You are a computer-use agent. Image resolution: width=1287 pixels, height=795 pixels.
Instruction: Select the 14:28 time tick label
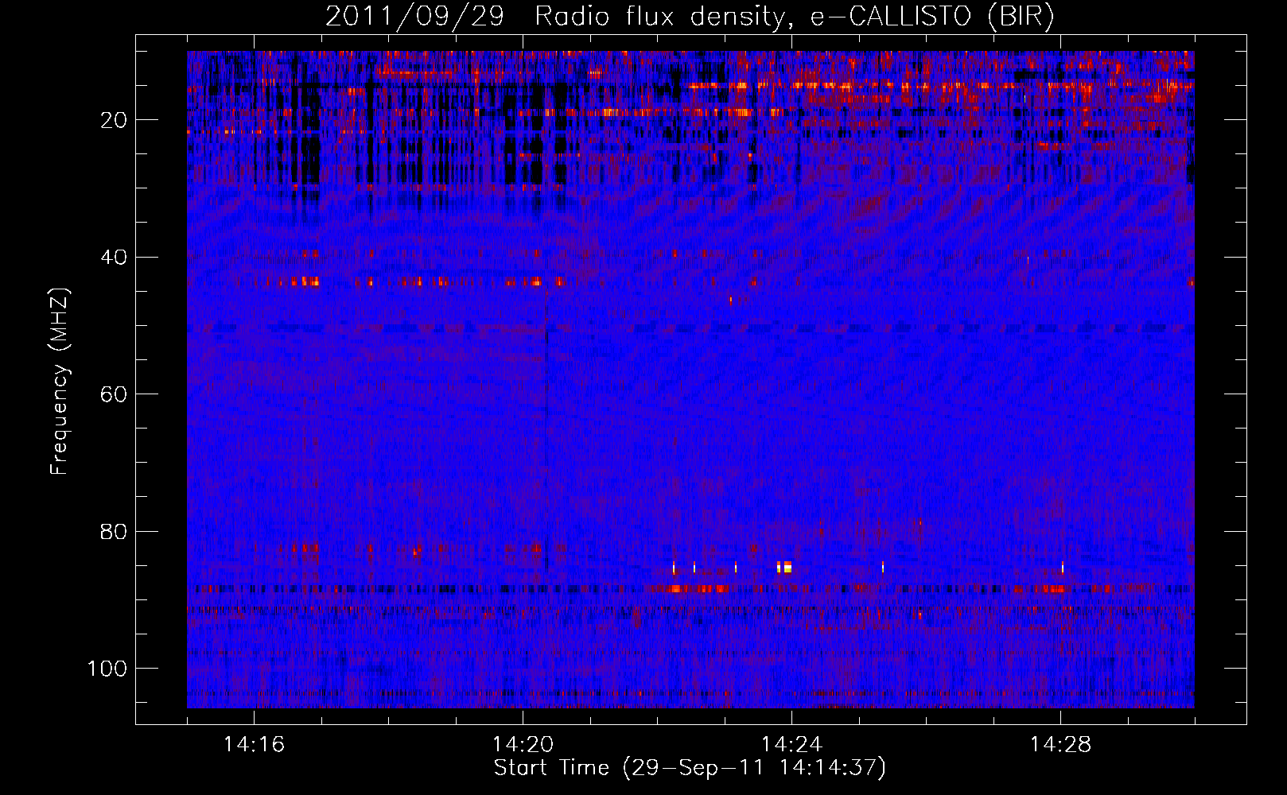coord(1060,745)
